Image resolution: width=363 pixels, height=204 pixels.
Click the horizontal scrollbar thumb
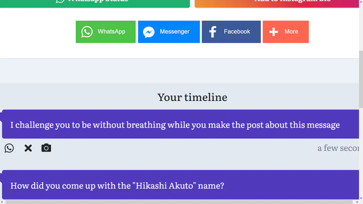177,202
